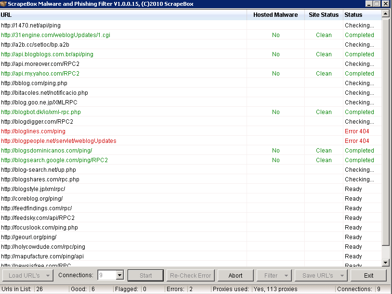Sort list by the URL column header
Image resolution: width=392 pixels, height=294 pixels.
coord(120,14)
